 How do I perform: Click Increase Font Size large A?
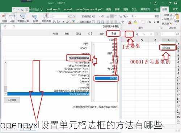pos(125,16)
